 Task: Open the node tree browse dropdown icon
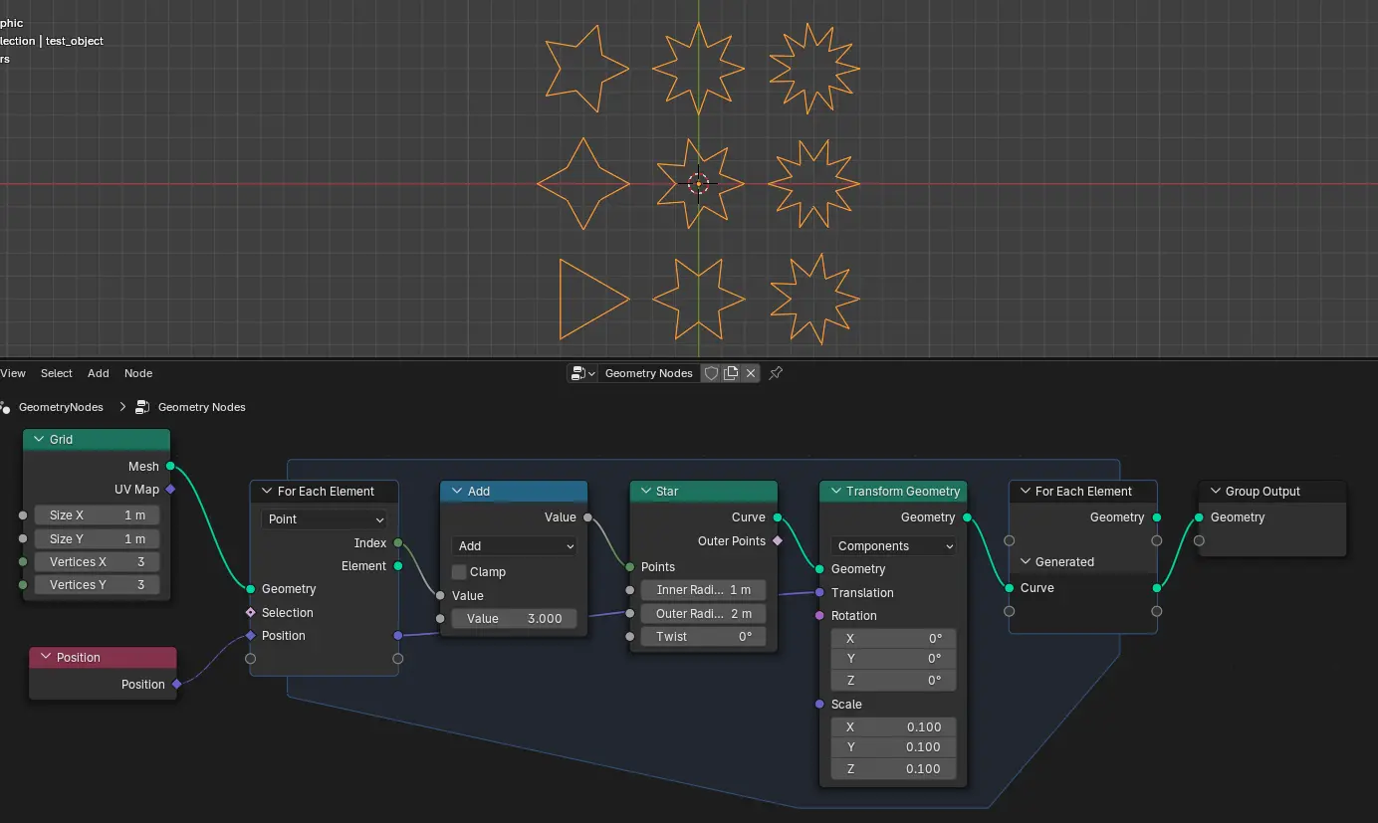[583, 373]
